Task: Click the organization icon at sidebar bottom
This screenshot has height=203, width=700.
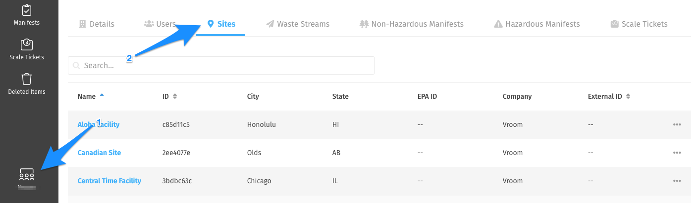Action: tap(27, 174)
